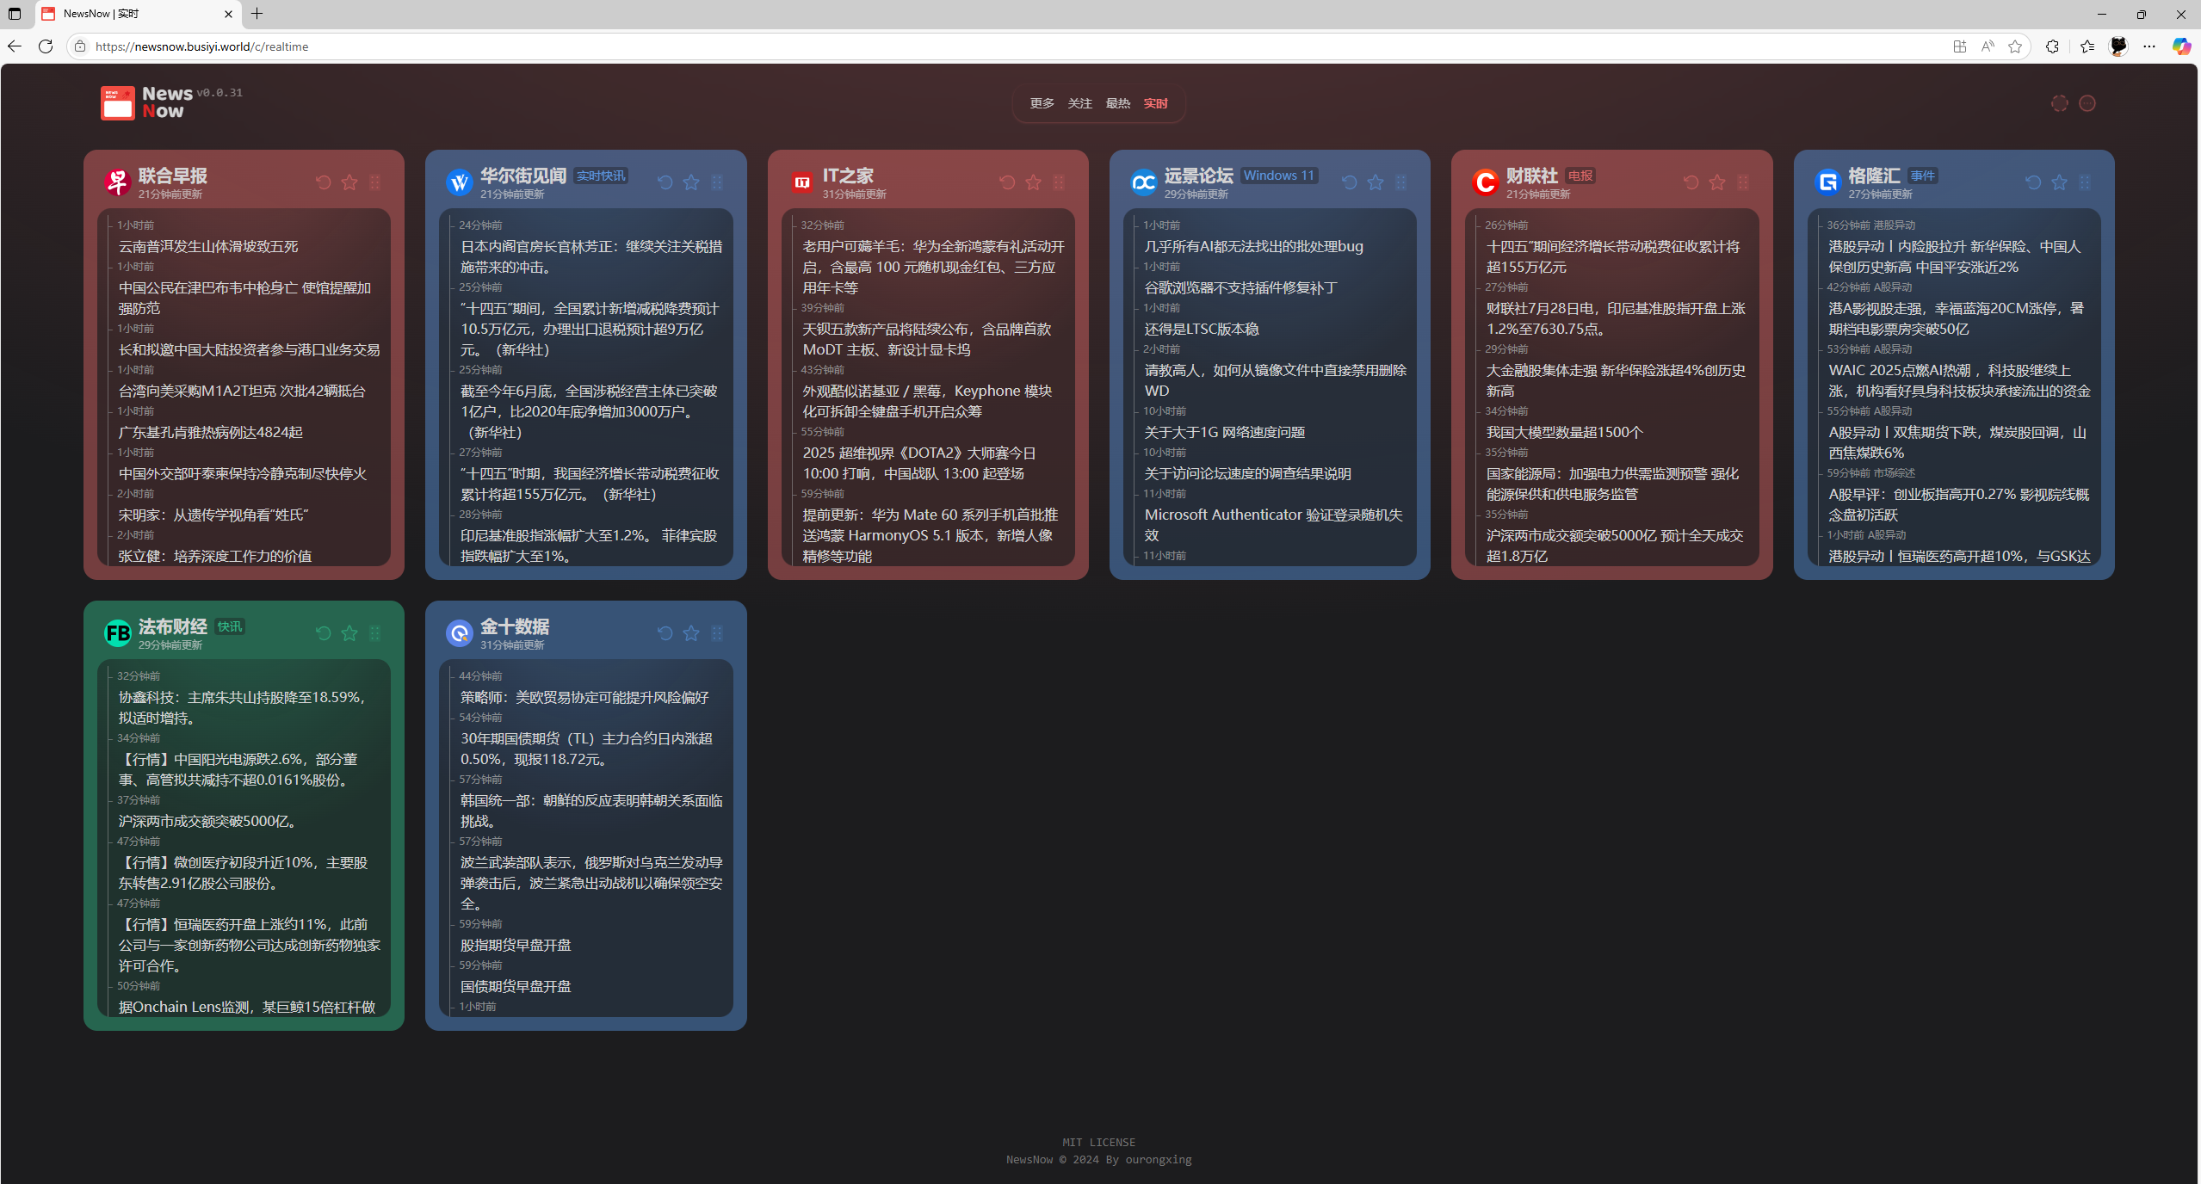Click the 法布财经 FB logo

(x=118, y=633)
